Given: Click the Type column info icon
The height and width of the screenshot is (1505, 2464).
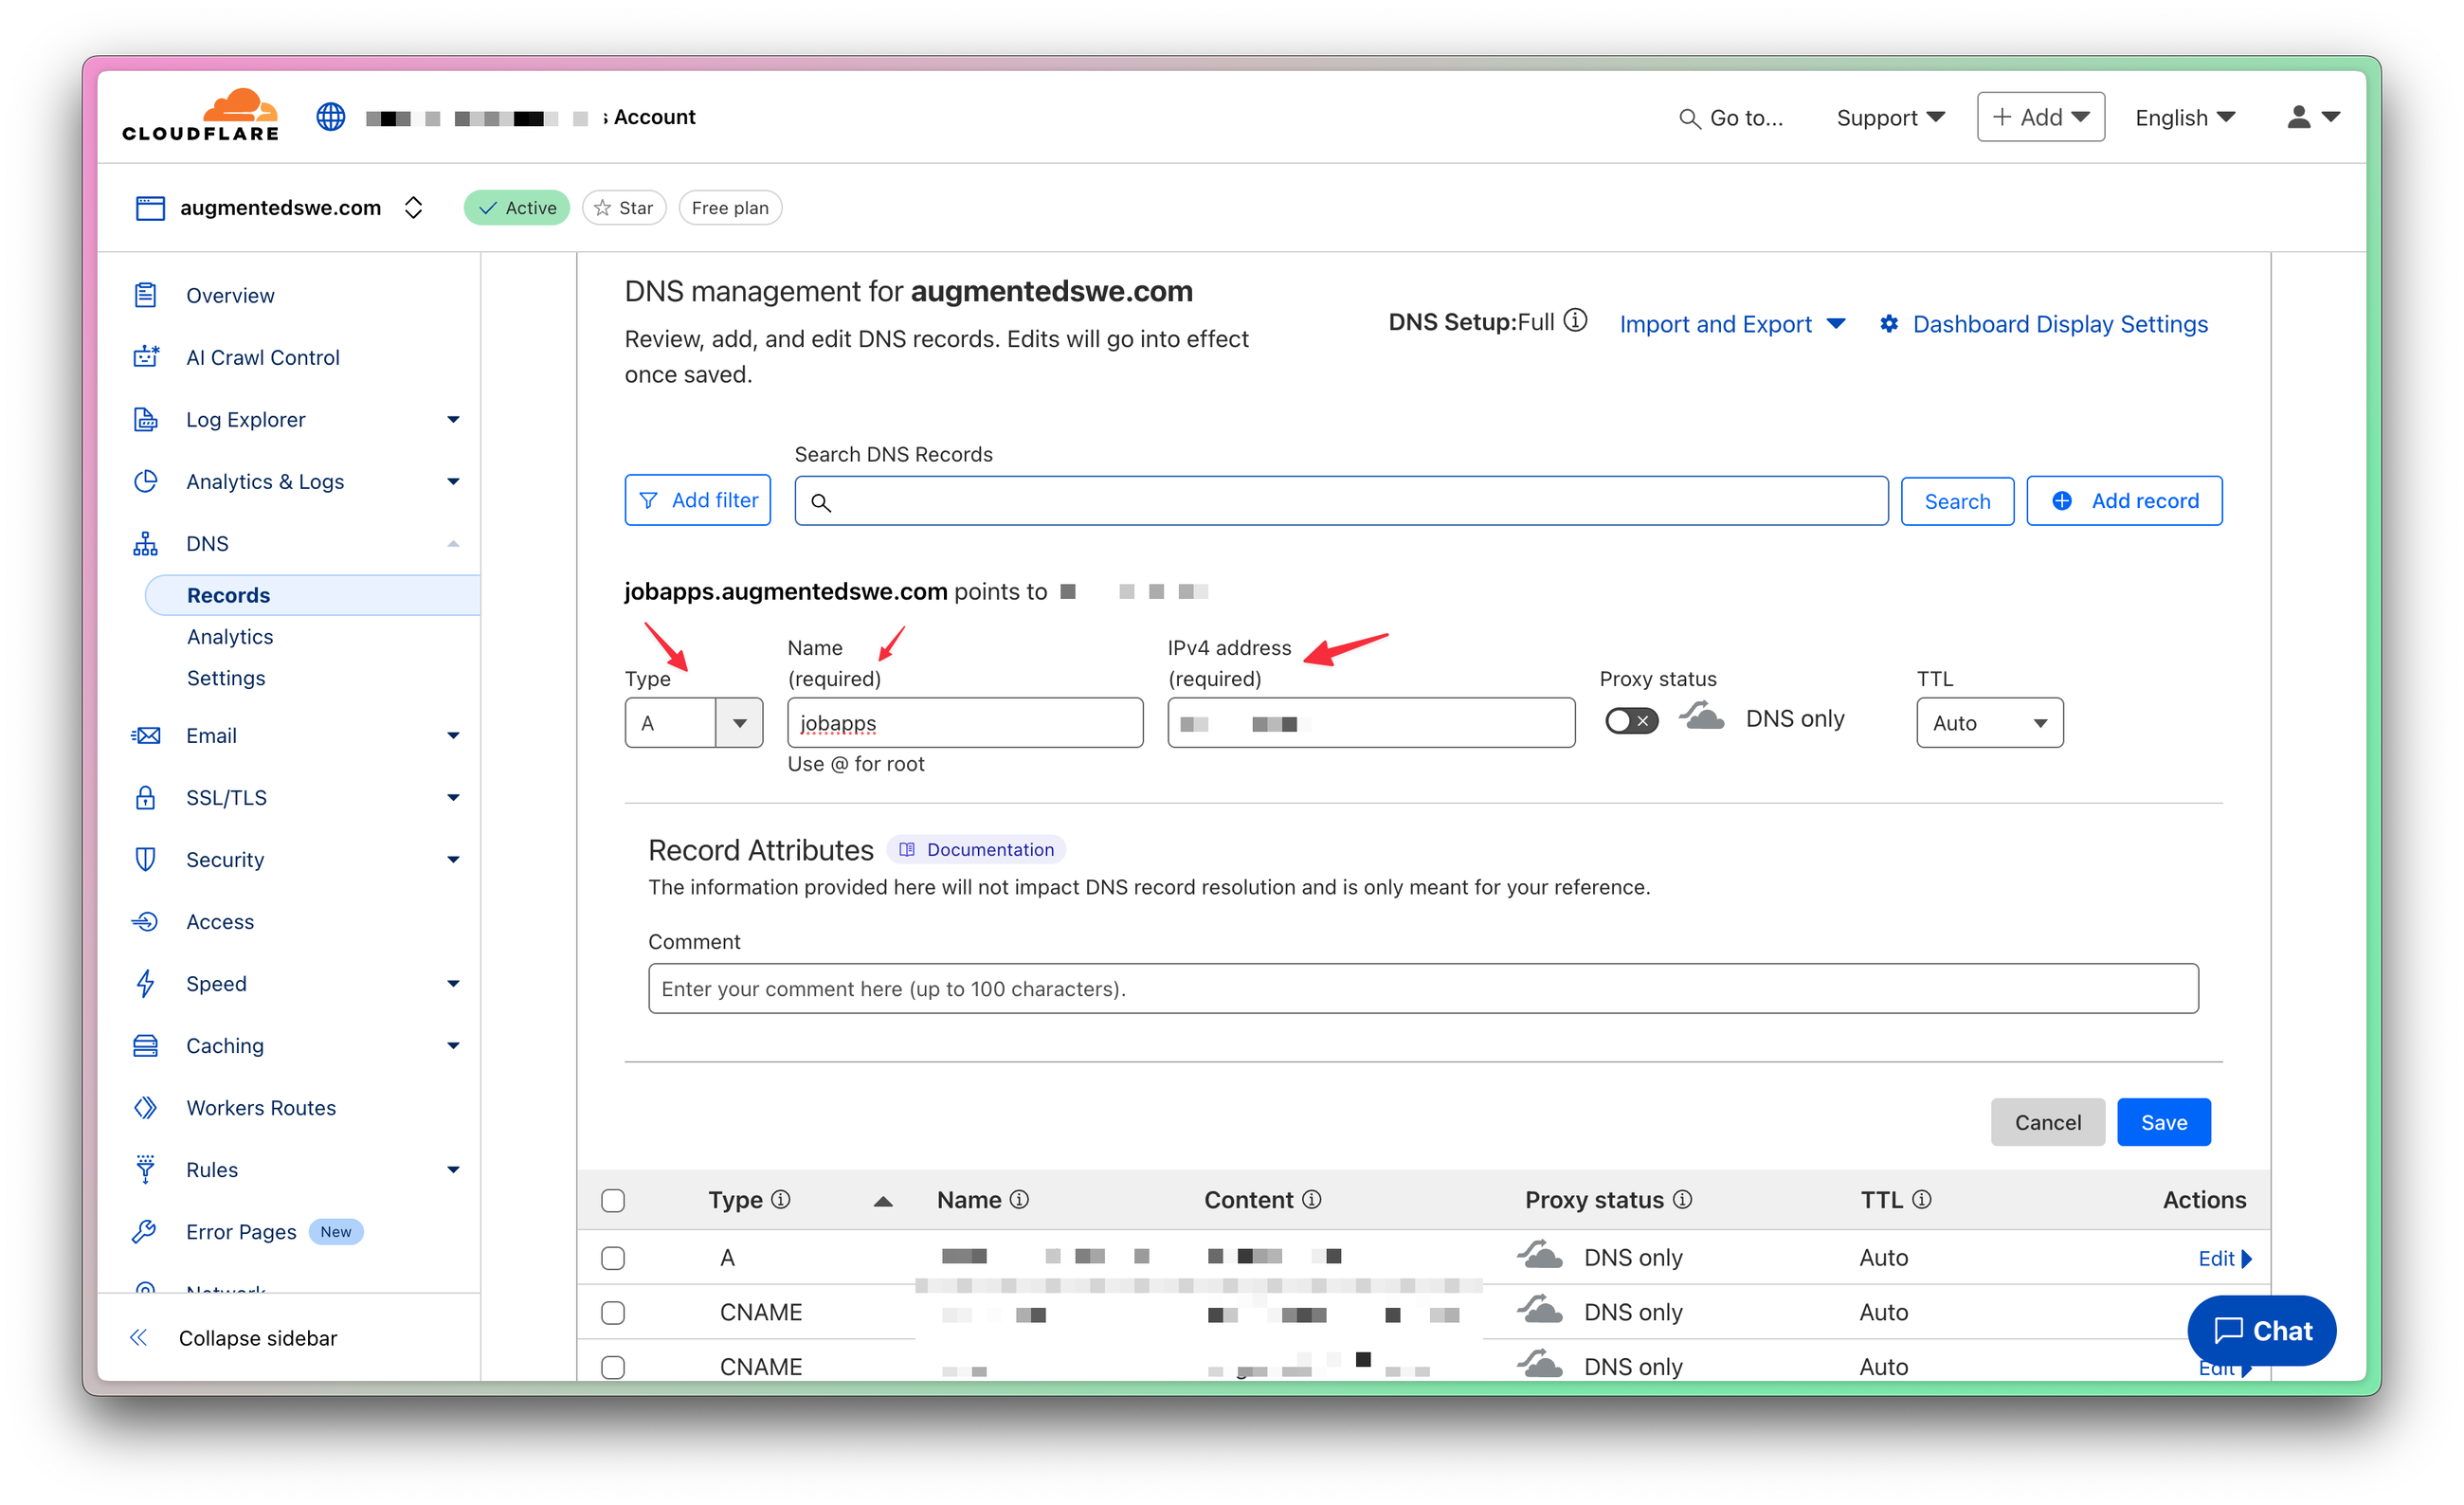Looking at the screenshot, I should [x=781, y=1199].
